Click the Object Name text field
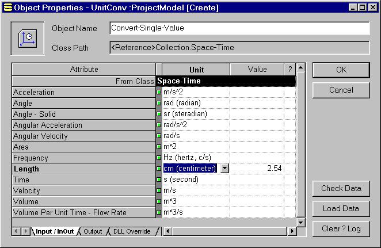The width and height of the screenshot is (381, 248). (239, 29)
